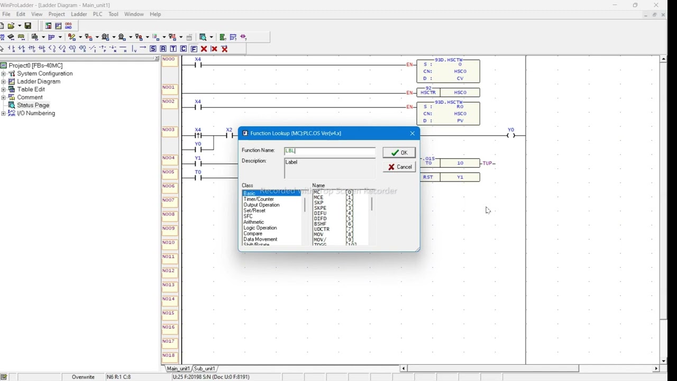Open the Tool menu
The height and width of the screenshot is (381, 677).
(113, 14)
